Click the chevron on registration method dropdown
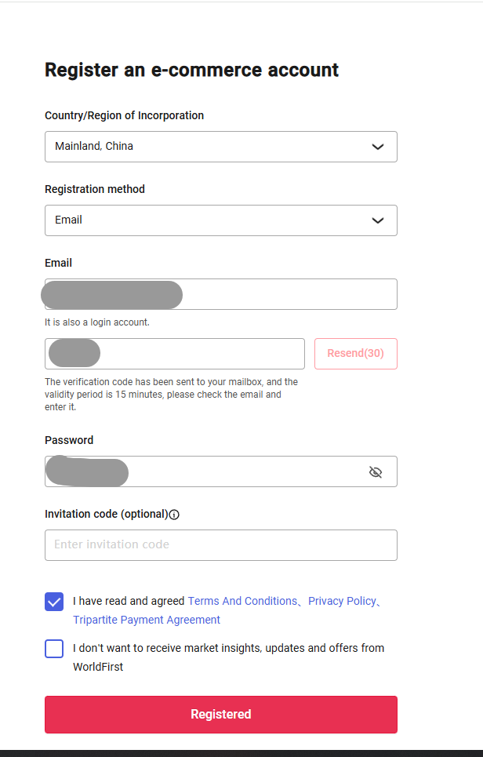Viewport: 483px width, 757px height. 378,220
